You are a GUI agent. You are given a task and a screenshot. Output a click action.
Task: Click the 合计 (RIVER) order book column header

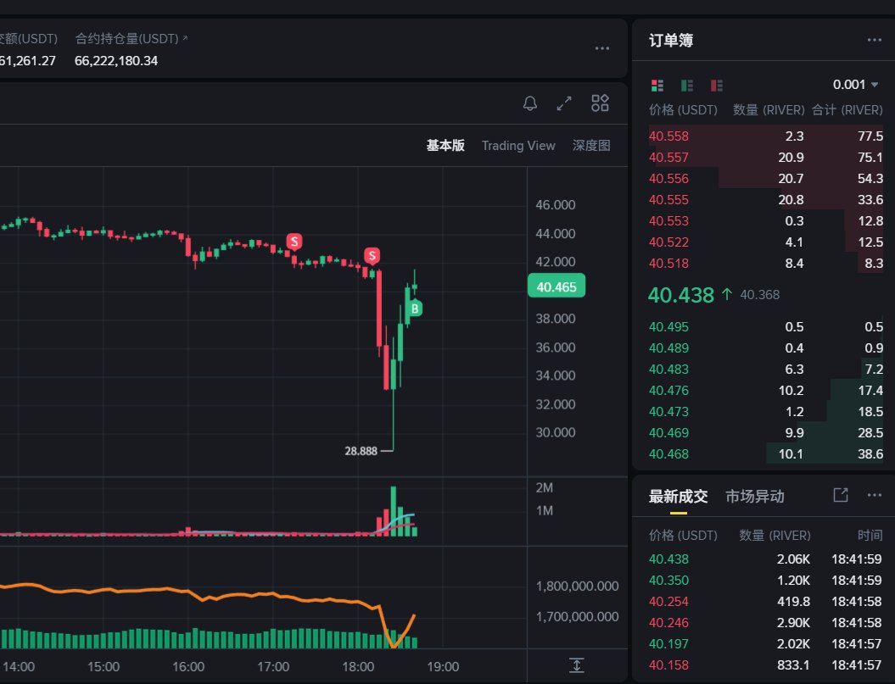pos(847,110)
